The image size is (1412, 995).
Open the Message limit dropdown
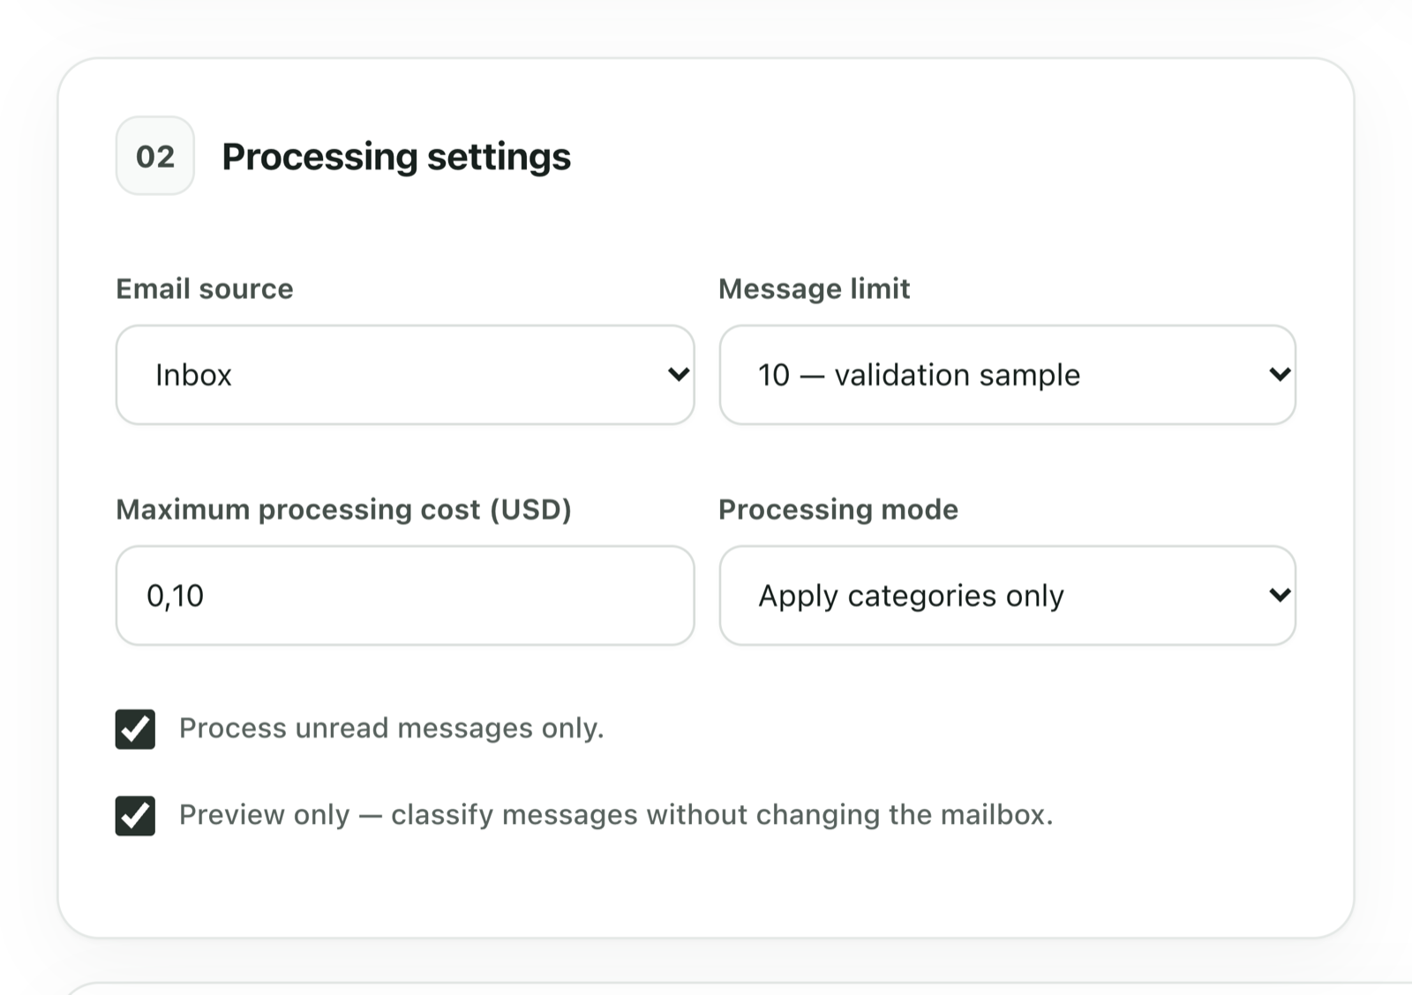(1008, 375)
